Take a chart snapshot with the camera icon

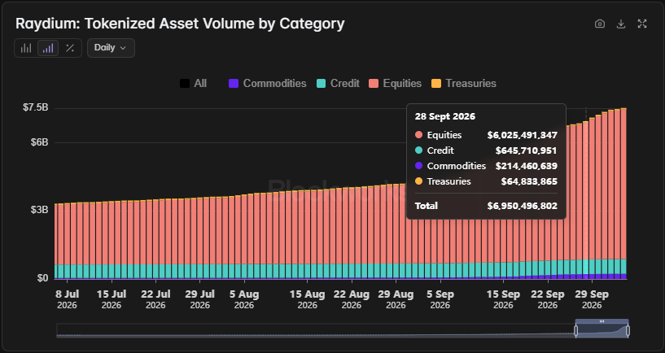pos(600,24)
